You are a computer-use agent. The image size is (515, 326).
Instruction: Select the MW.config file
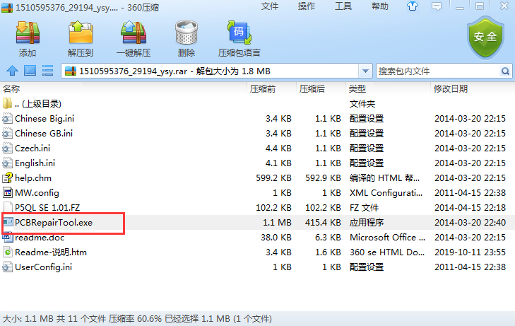pos(257,193)
